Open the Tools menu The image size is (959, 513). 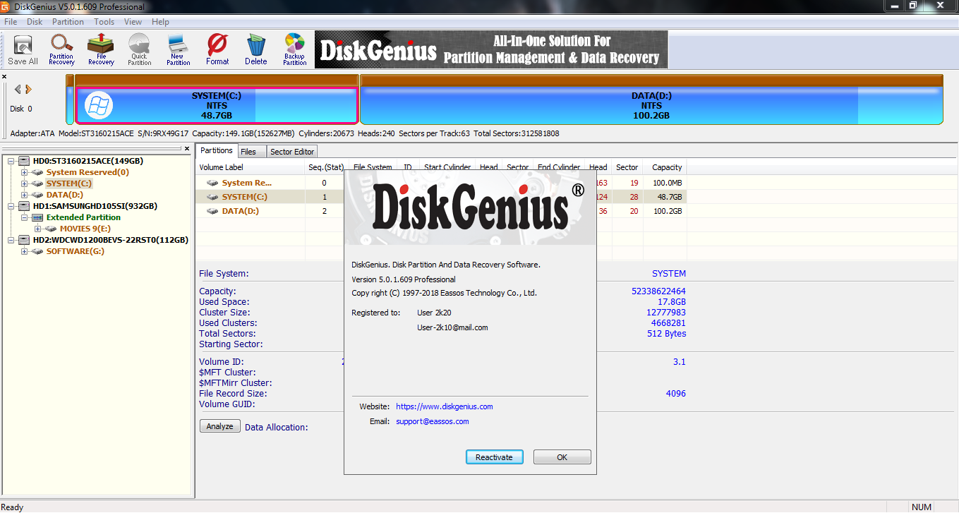(104, 22)
